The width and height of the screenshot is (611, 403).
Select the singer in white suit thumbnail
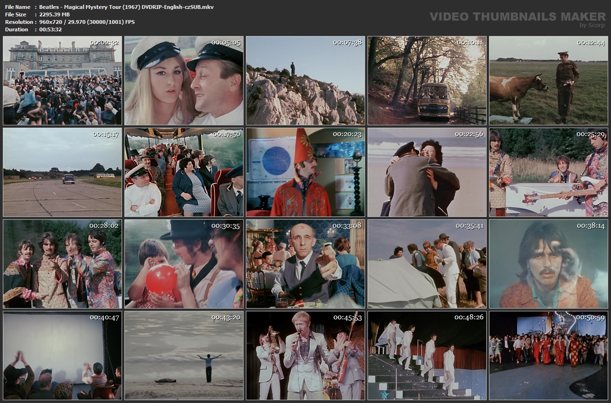pyautogui.click(x=305, y=355)
